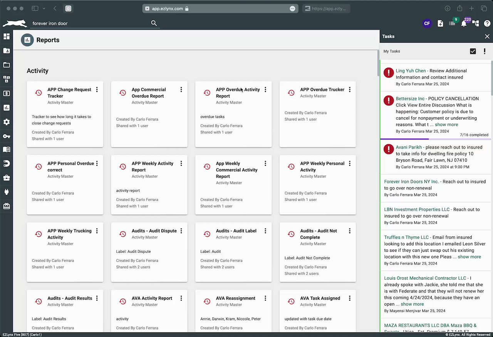Open the hierarchy tree icon in header
Viewport: 493px width, 337px height.
pyautogui.click(x=476, y=23)
